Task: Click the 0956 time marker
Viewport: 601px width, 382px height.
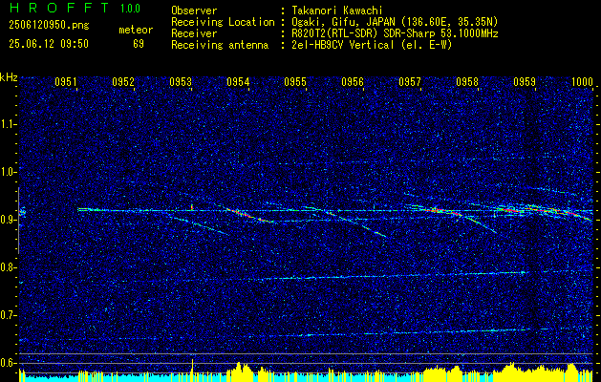Action: click(x=353, y=82)
